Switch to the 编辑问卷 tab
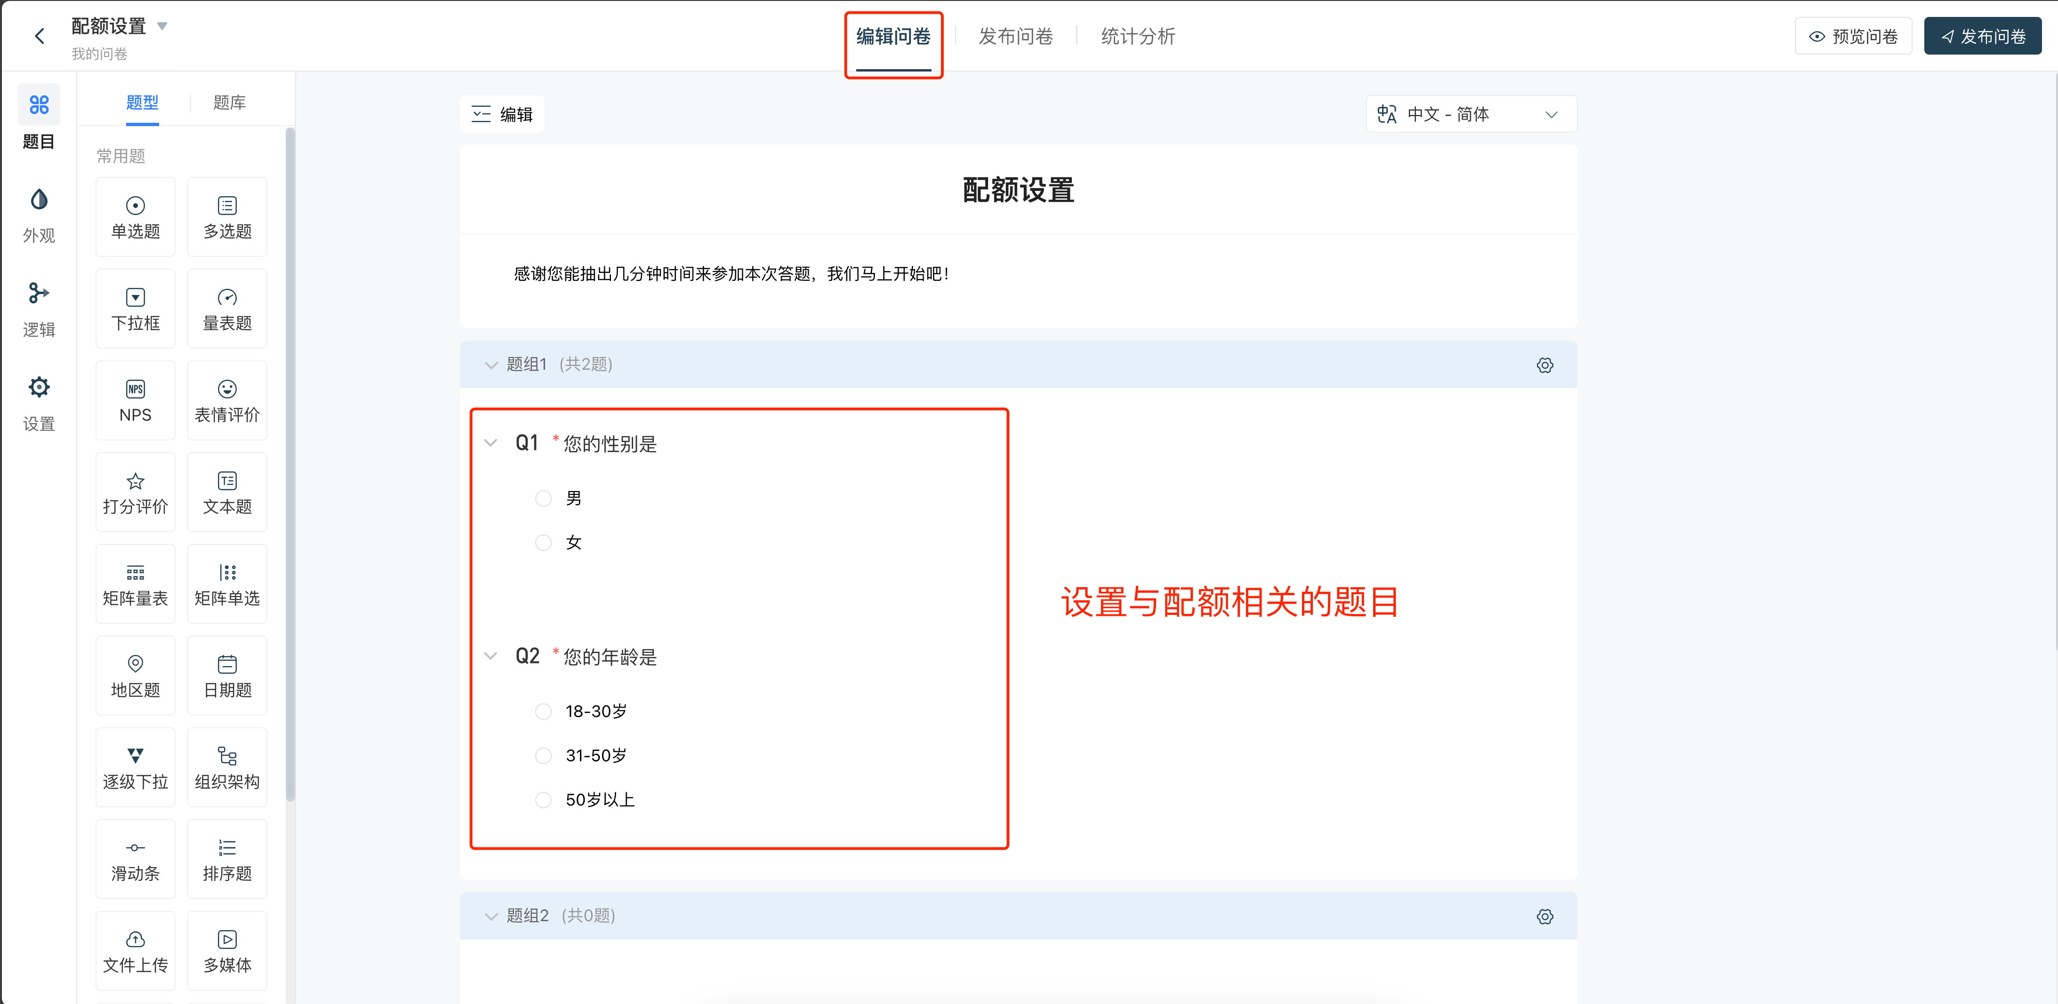The width and height of the screenshot is (2058, 1004). pos(893,37)
